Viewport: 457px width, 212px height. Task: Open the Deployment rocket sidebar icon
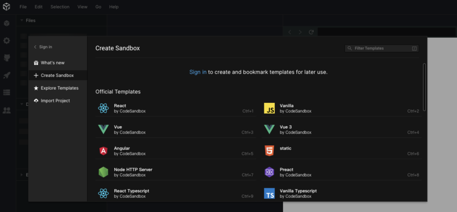(6, 75)
